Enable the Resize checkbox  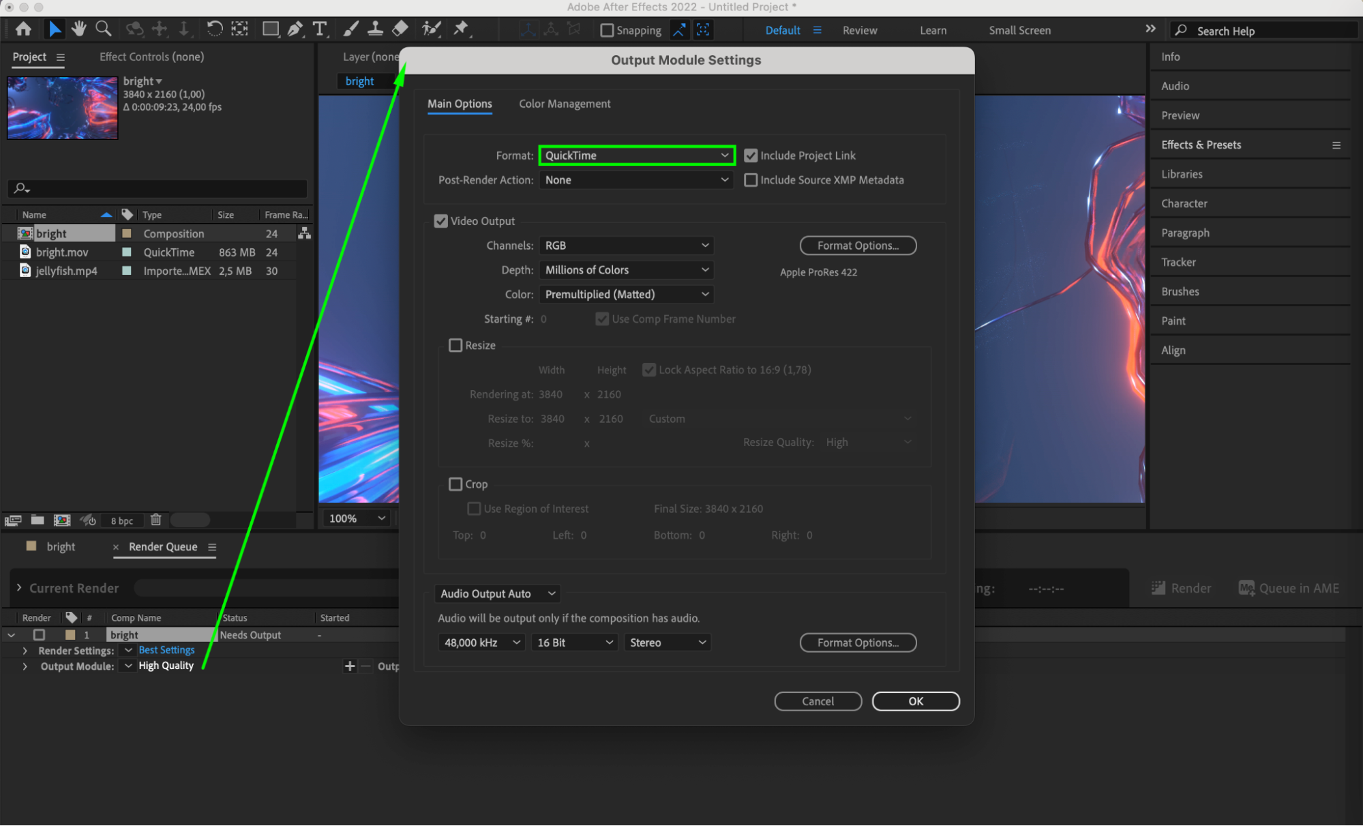point(455,345)
